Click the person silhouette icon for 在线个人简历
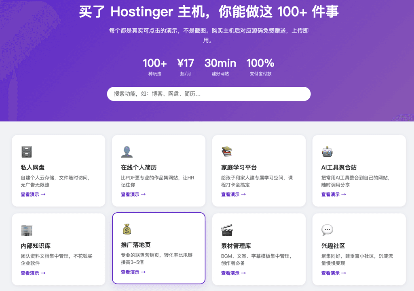Viewport: 414px width, 291px height. pos(127,152)
